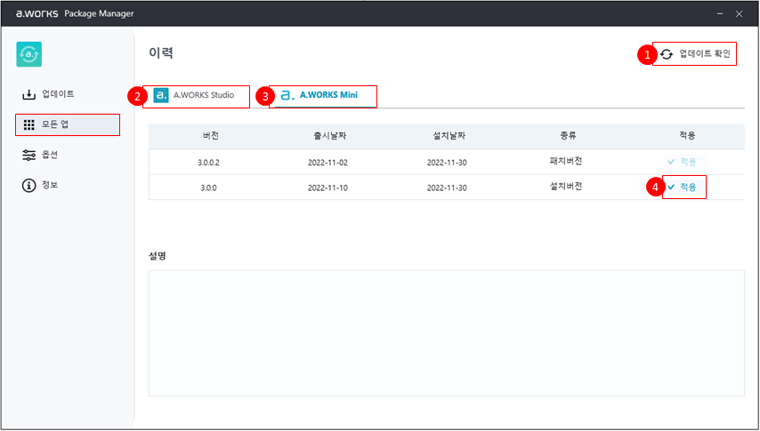Click the refresh arrows icon in 업데이트 확인
Screen dimensions: 760x431
click(x=667, y=54)
